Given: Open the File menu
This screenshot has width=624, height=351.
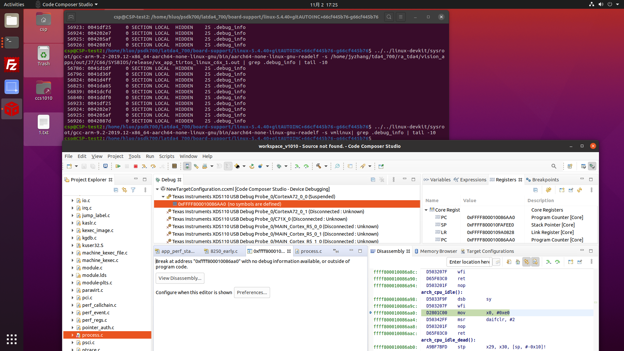Looking at the screenshot, I should coord(69,156).
